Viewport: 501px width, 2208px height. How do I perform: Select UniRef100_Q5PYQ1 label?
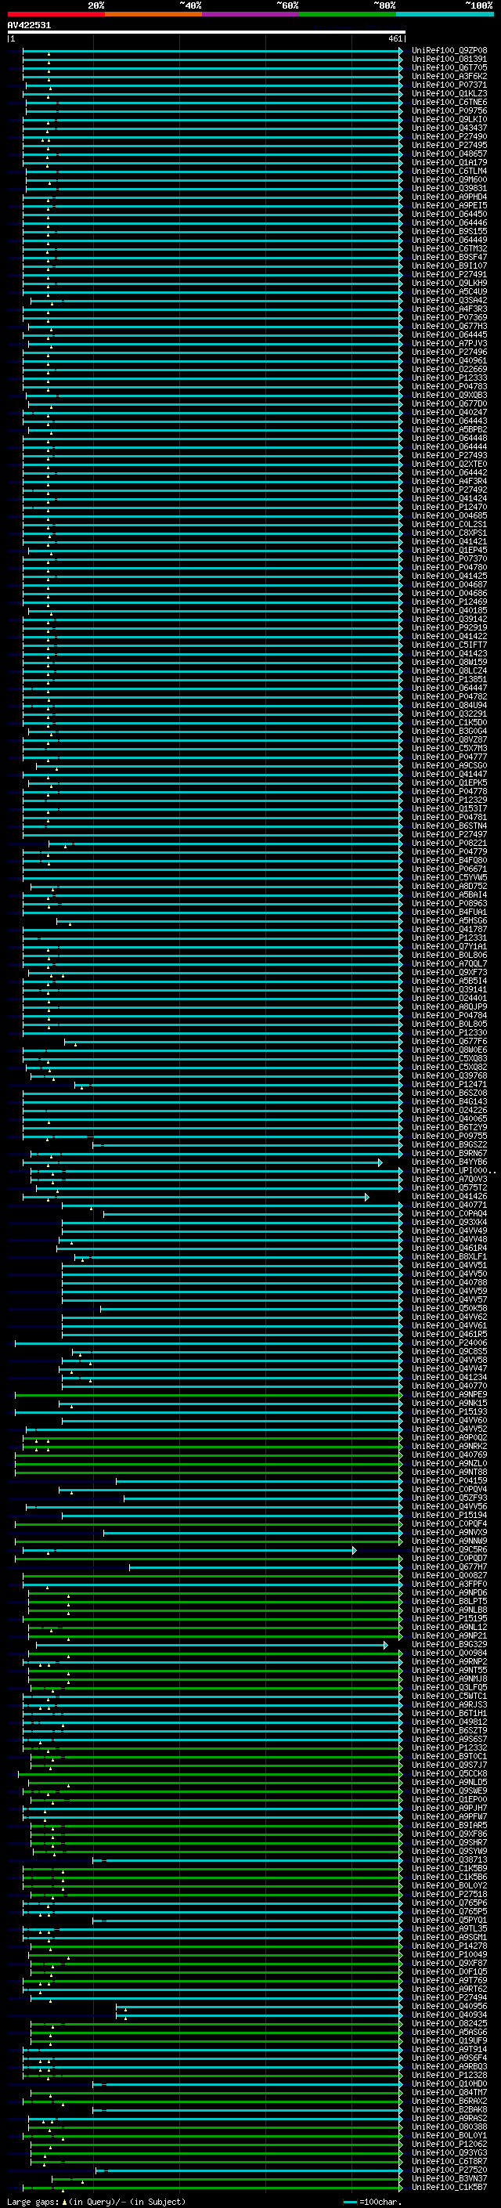449,1920
